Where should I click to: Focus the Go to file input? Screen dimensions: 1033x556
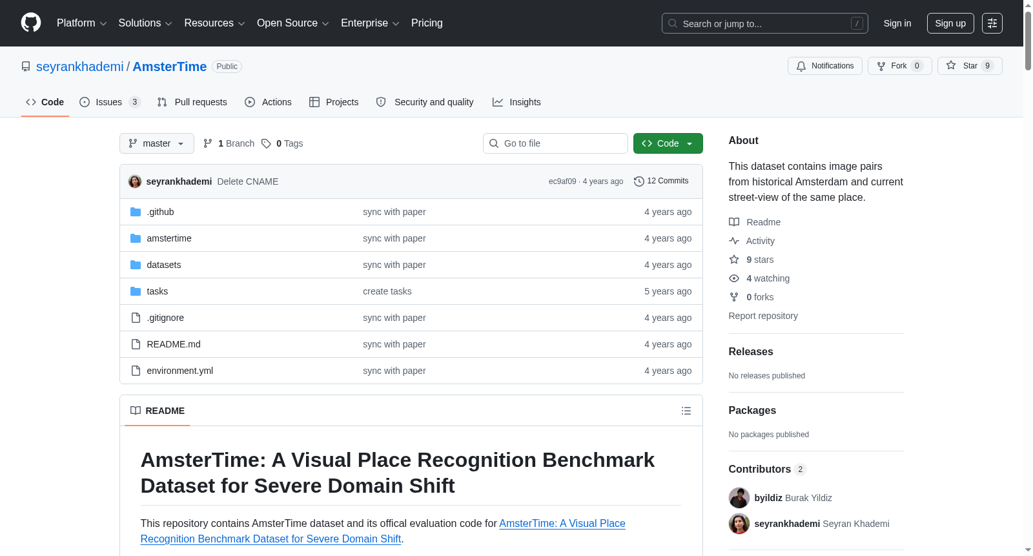click(x=555, y=143)
